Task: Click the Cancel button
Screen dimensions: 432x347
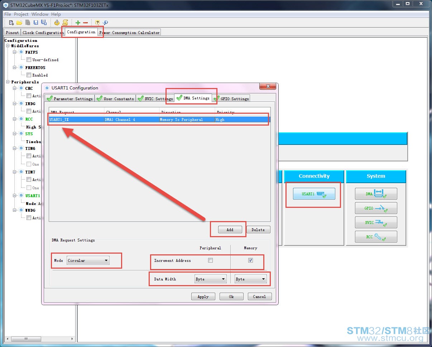Action: [259, 297]
